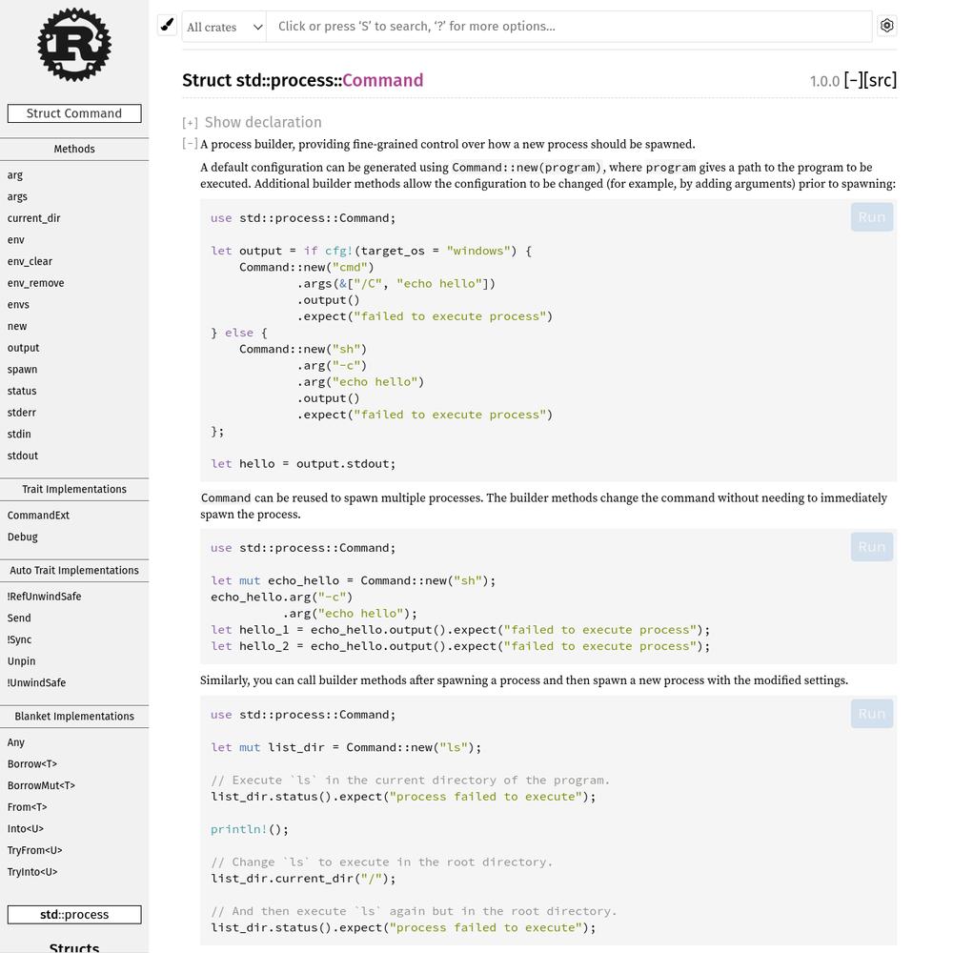Screen dimensions: 953x953
Task: Open From<T> blanket implementation
Action: 28,807
